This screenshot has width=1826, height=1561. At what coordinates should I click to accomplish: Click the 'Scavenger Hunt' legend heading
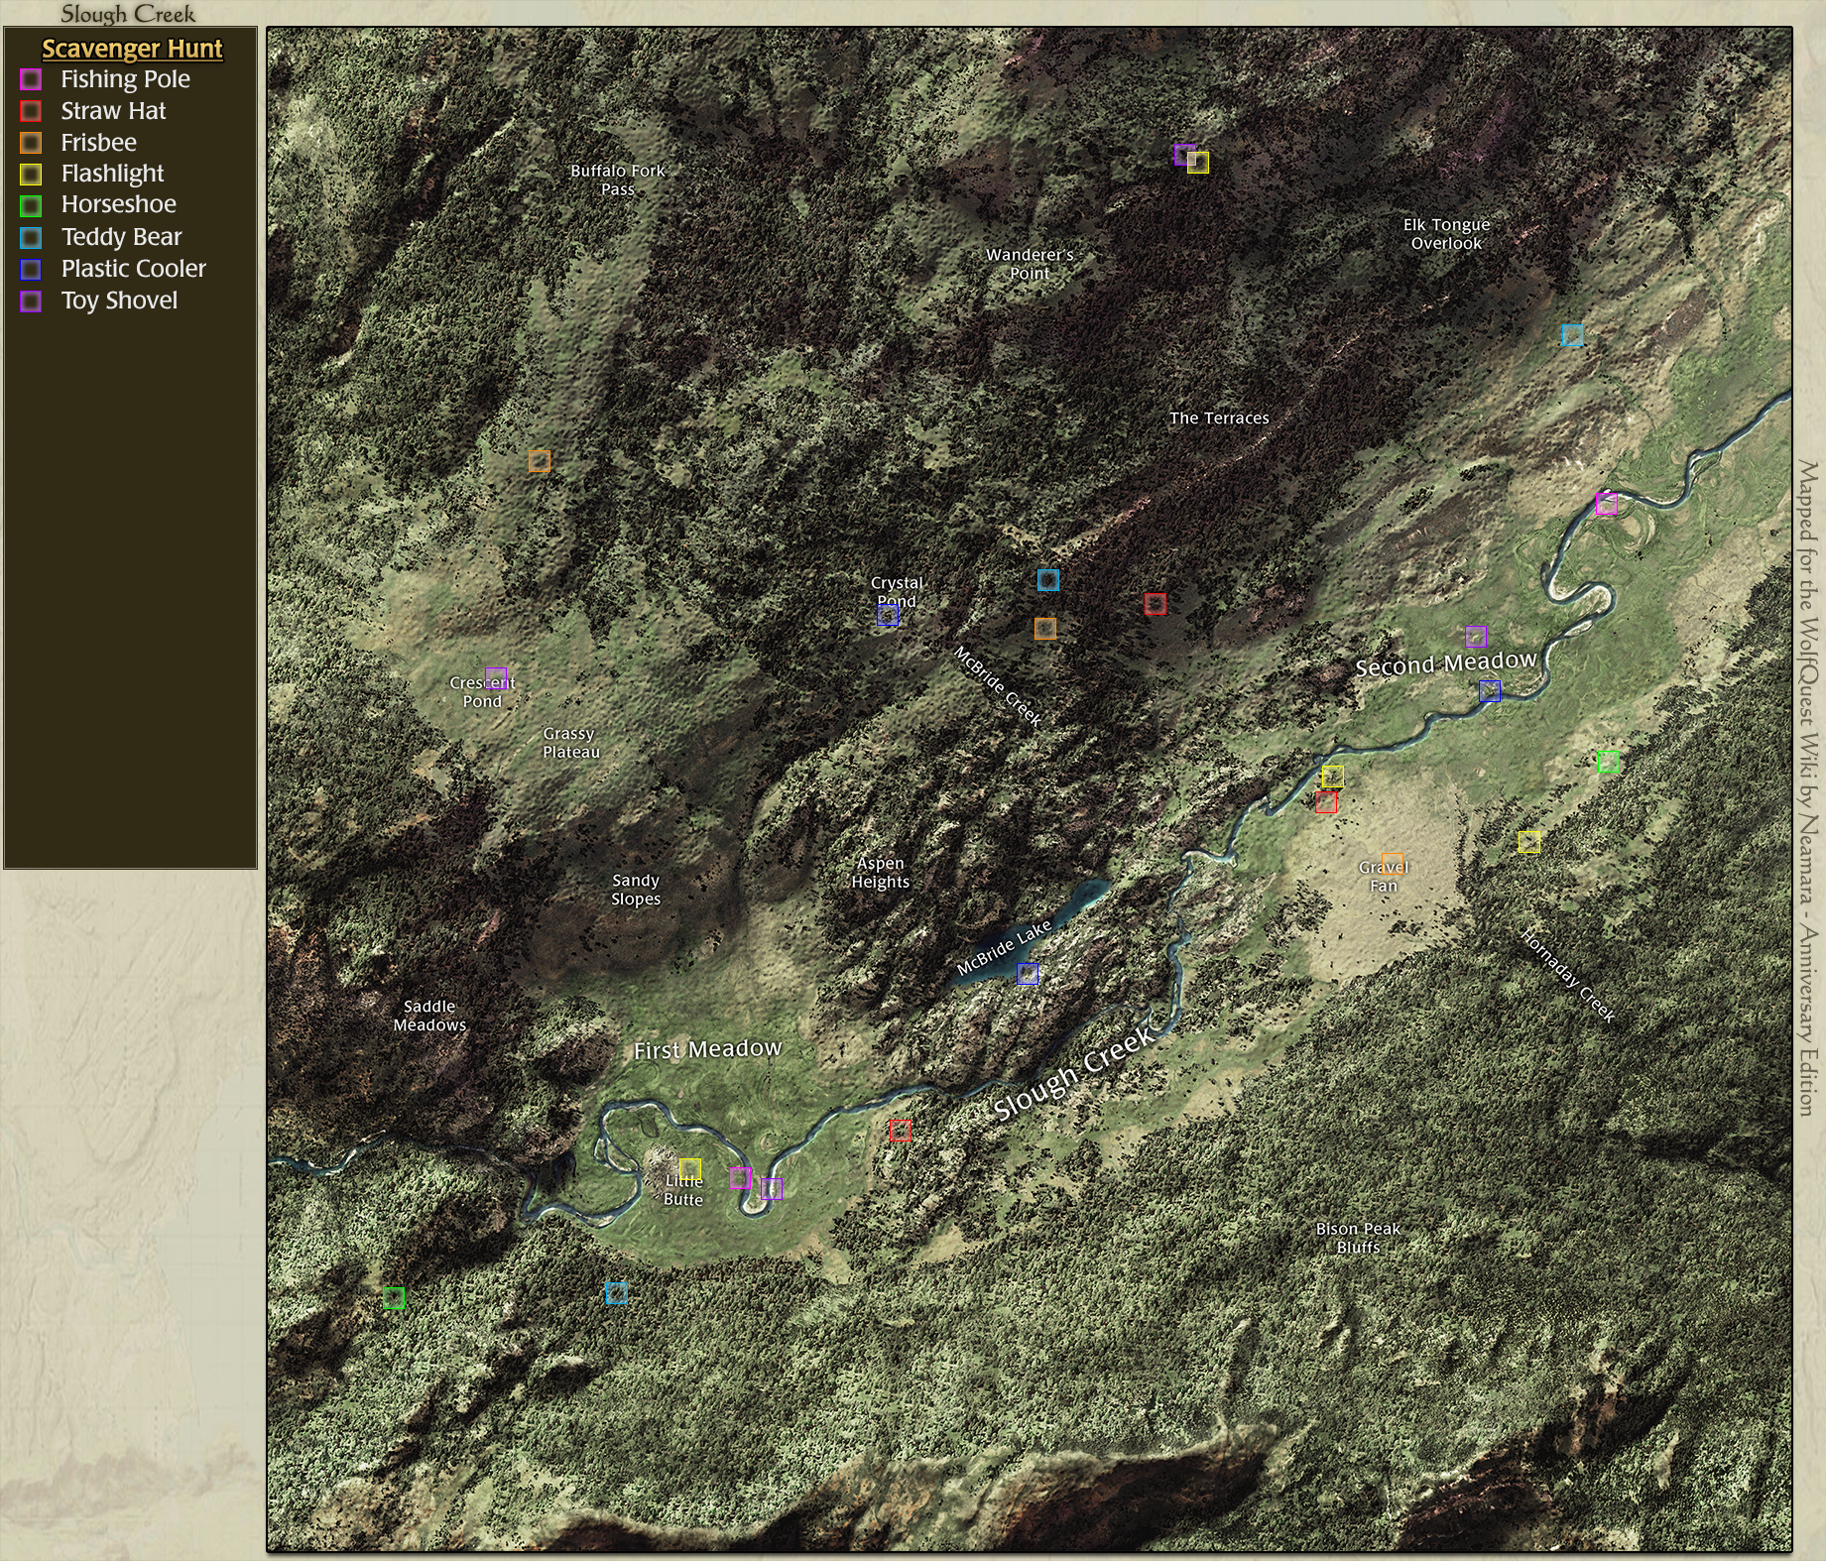click(132, 49)
